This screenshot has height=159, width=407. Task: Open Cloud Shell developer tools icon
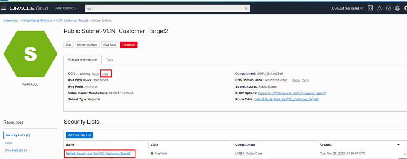click(x=370, y=8)
